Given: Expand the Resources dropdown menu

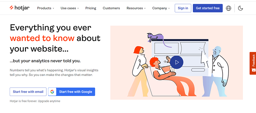Looking at the screenshot, I should click(x=136, y=8).
